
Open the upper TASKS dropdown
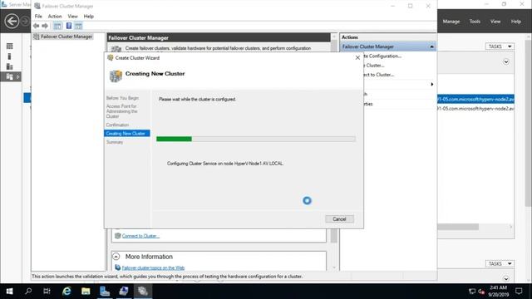(500, 47)
